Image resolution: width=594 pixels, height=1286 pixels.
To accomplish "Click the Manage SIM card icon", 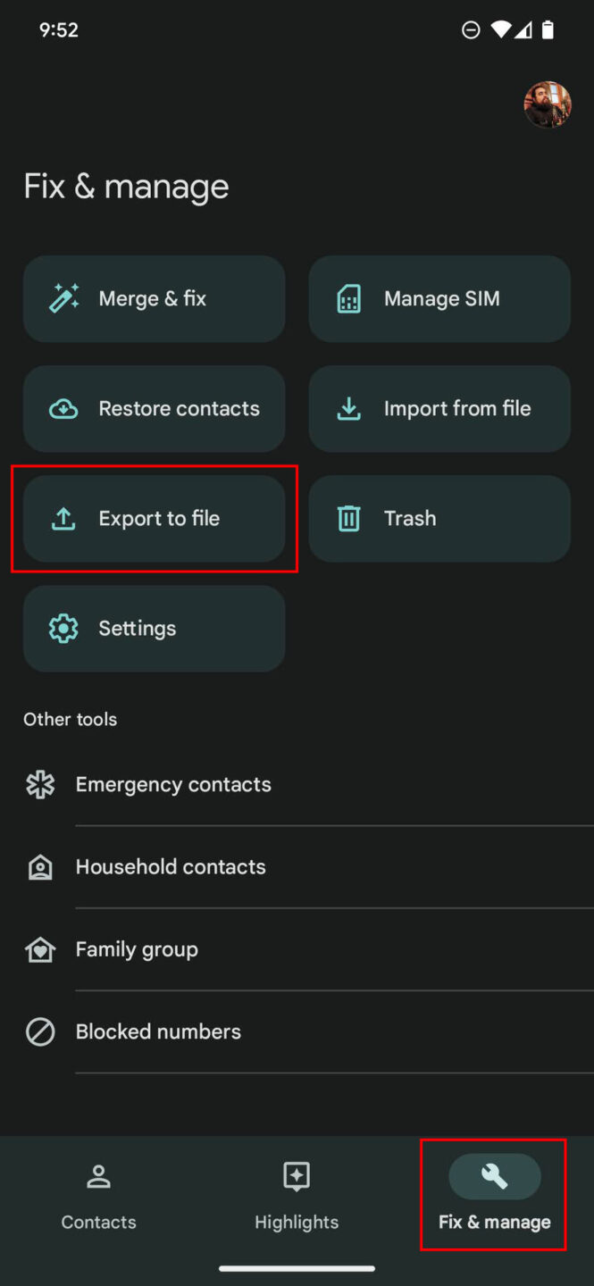I will 348,298.
